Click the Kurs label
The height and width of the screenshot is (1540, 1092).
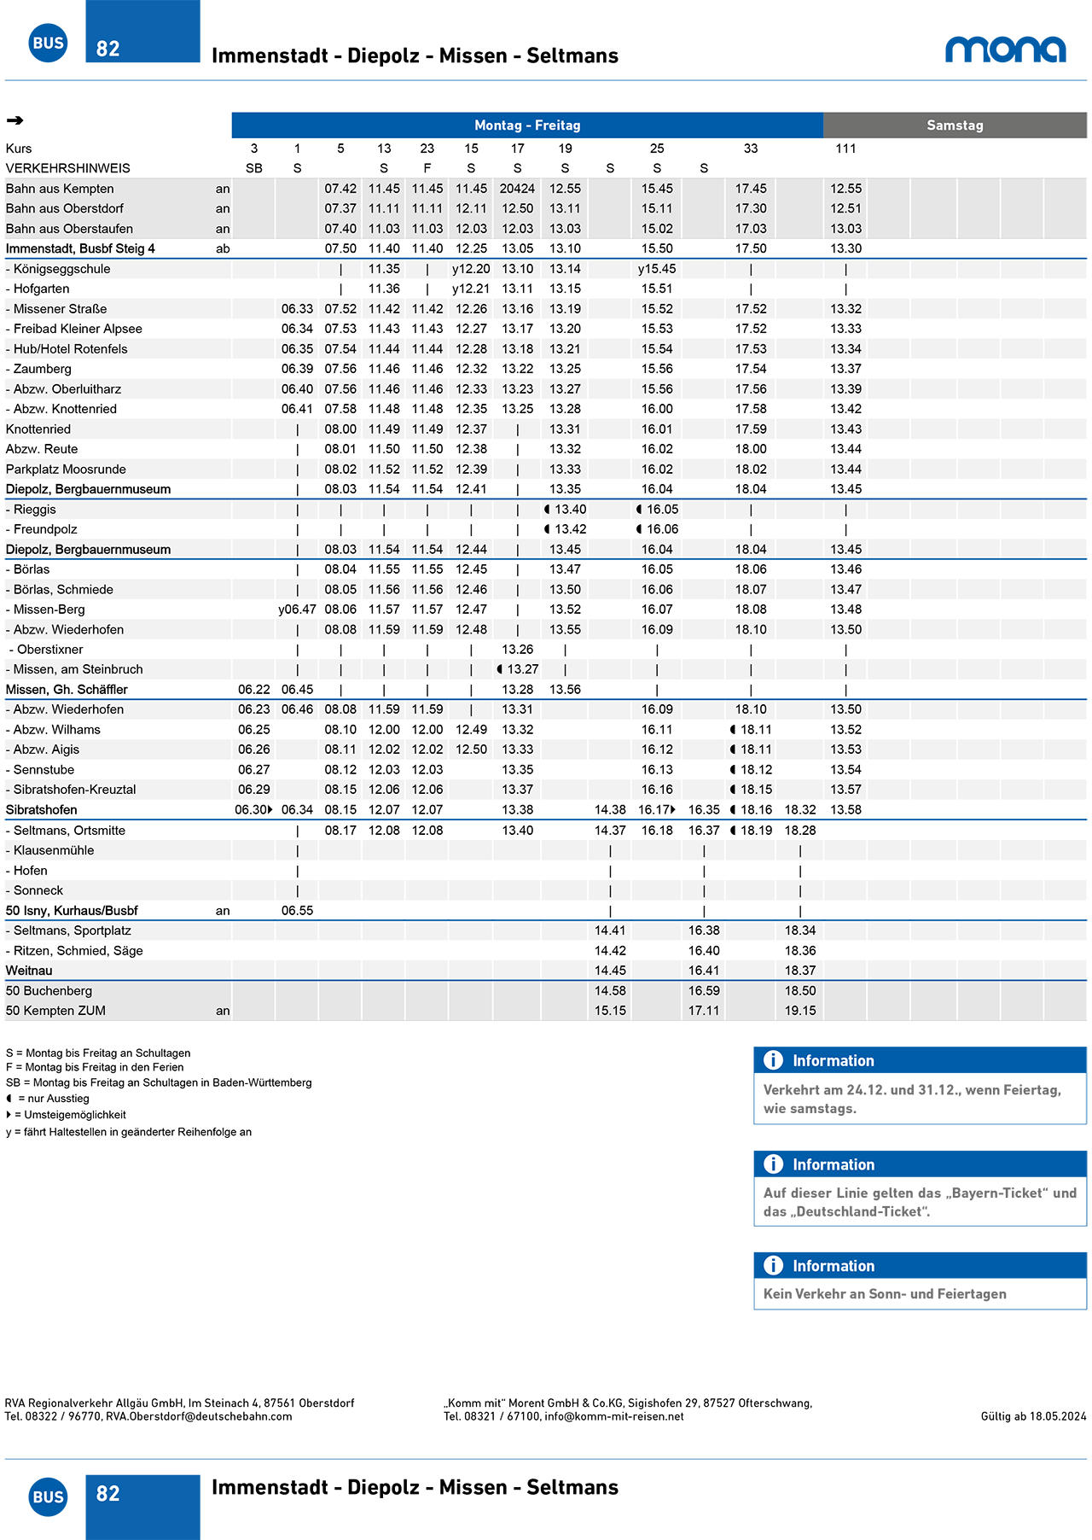(x=19, y=149)
